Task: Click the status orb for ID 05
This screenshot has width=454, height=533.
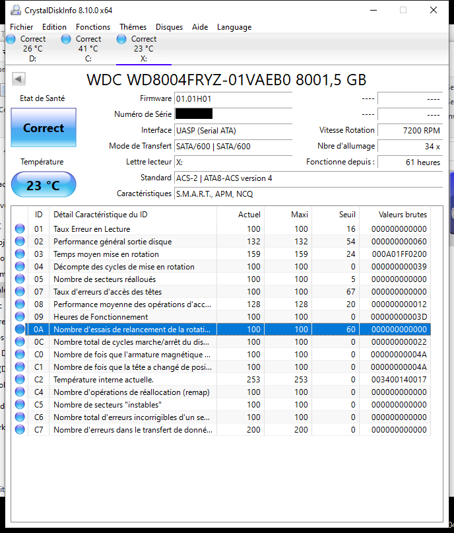Action: (20, 279)
